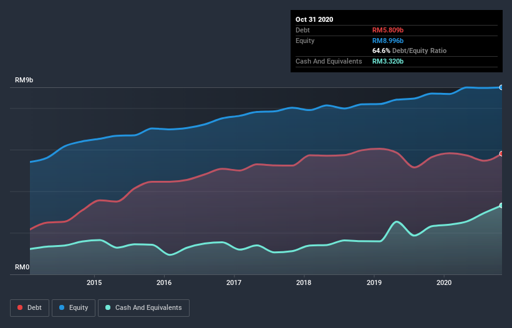Click the blue Equity legend dot
Image resolution: width=512 pixels, height=328 pixels.
[62, 307]
